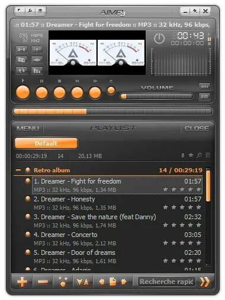Image resolution: width=225 pixels, height=300 pixels.
Task: Open the radio capture button
Action: (x=37, y=49)
